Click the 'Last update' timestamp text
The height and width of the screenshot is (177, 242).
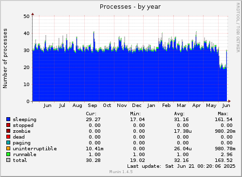pyautogui.click(x=181, y=166)
